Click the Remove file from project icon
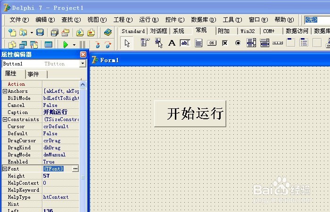The width and height of the screenshot is (330, 212). (91, 33)
